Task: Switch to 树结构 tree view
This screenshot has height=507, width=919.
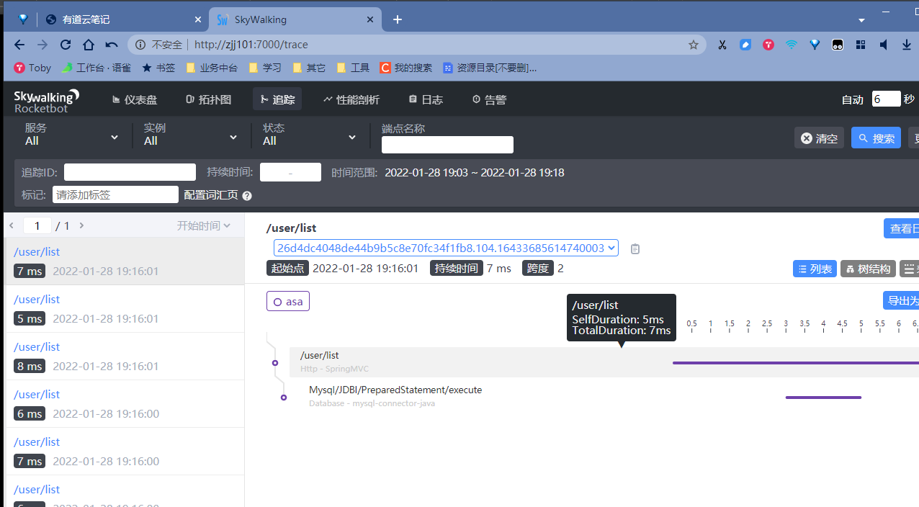Action: [867, 269]
